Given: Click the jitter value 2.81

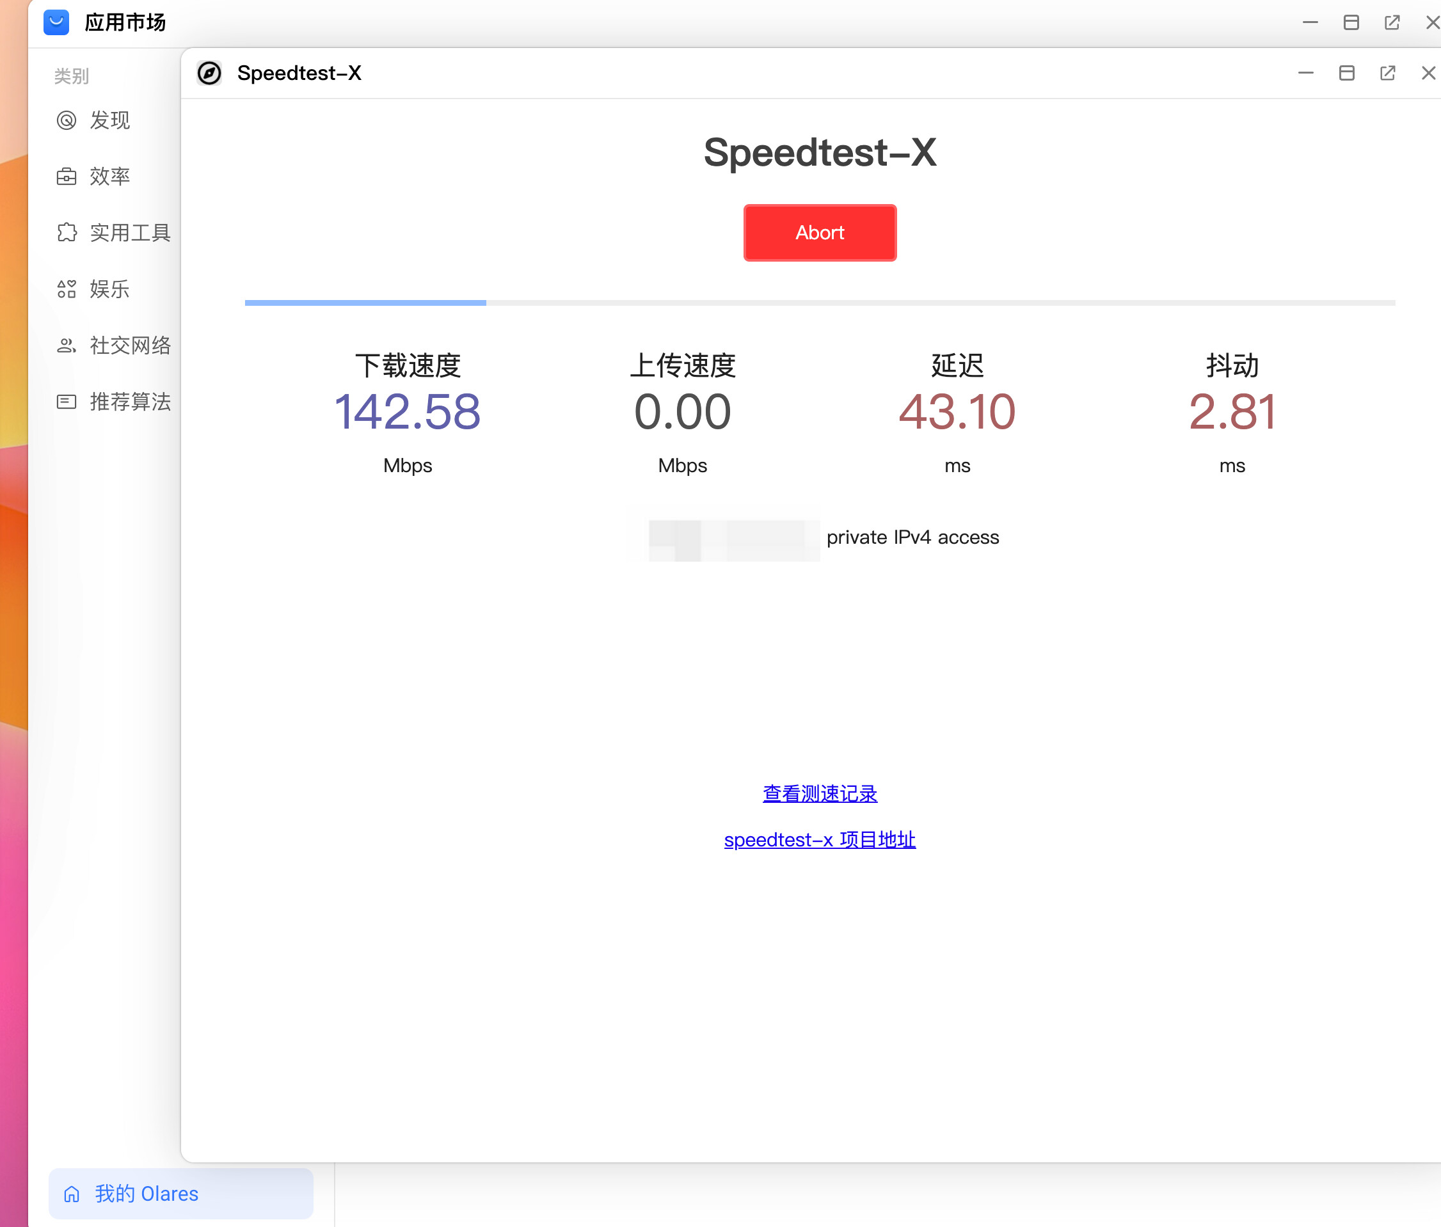Looking at the screenshot, I should (1232, 411).
